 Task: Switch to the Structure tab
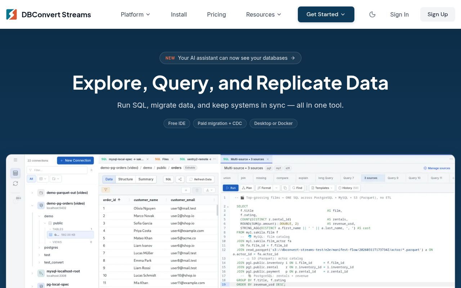[126, 179]
